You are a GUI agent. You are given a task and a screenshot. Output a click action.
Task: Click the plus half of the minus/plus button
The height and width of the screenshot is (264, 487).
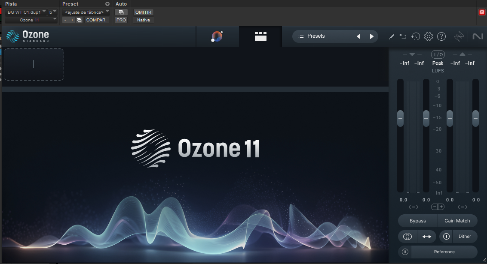point(441,207)
